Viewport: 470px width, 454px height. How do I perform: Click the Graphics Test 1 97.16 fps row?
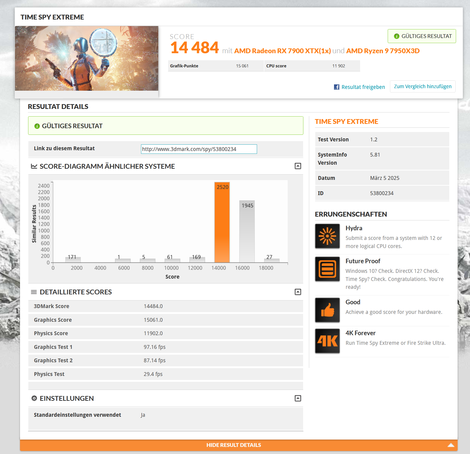pyautogui.click(x=166, y=347)
